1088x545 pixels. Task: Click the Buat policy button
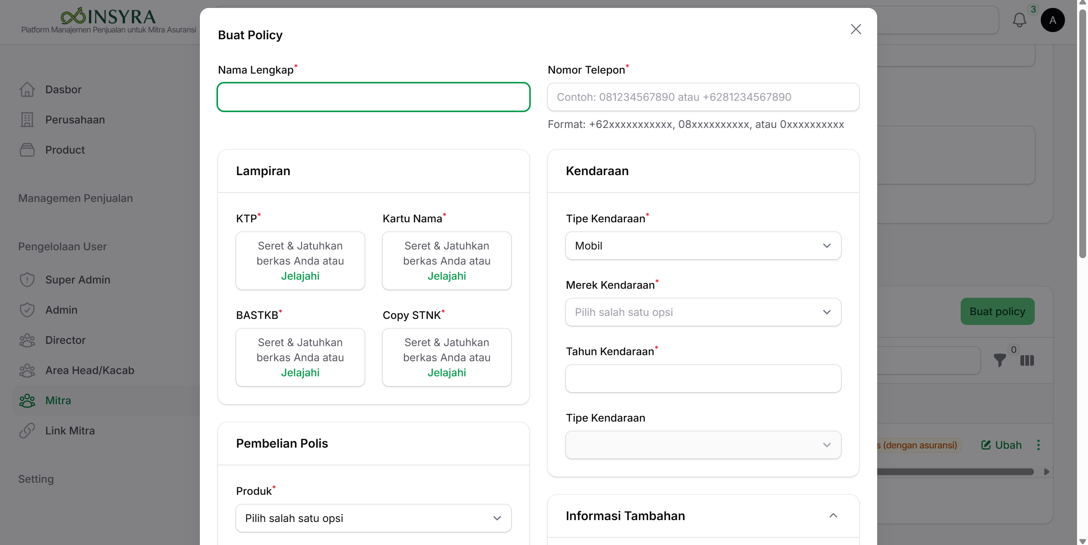(x=997, y=311)
